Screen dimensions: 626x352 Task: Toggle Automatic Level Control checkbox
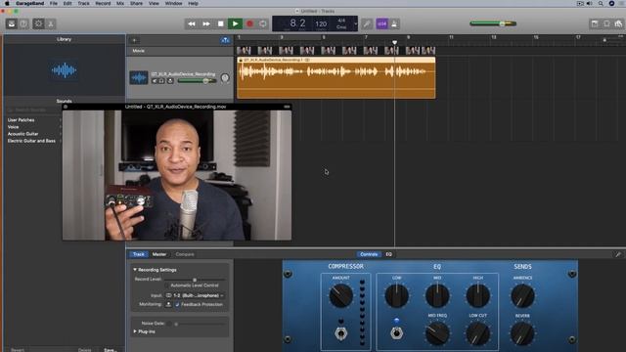(x=167, y=286)
